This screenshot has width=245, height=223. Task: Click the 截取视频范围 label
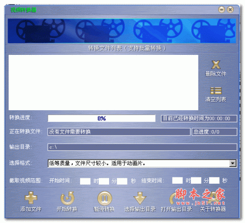26,181
